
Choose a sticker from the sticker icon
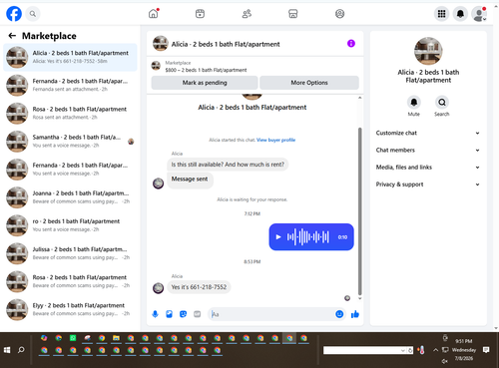coord(183,314)
